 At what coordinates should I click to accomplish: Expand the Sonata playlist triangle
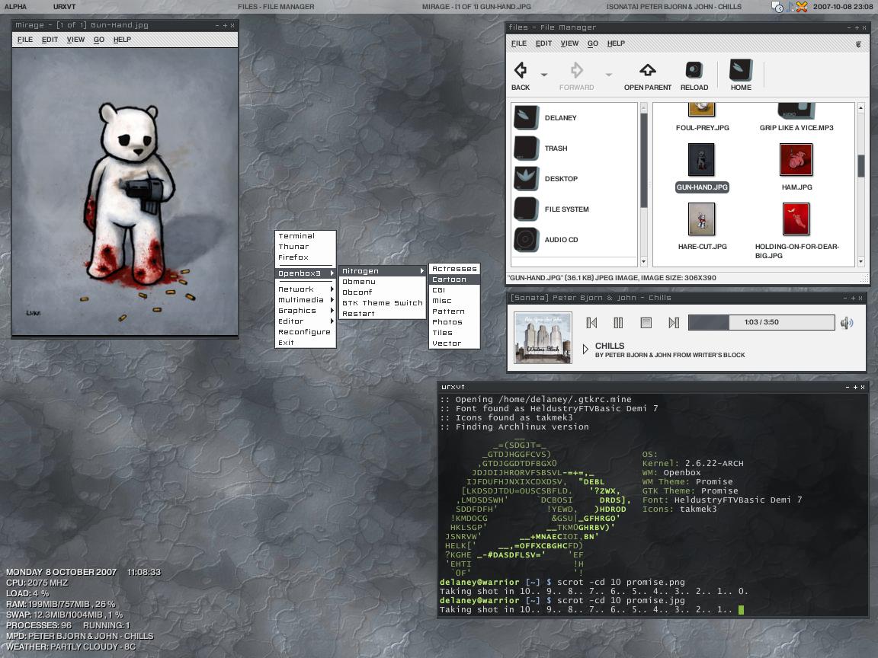[x=585, y=349]
